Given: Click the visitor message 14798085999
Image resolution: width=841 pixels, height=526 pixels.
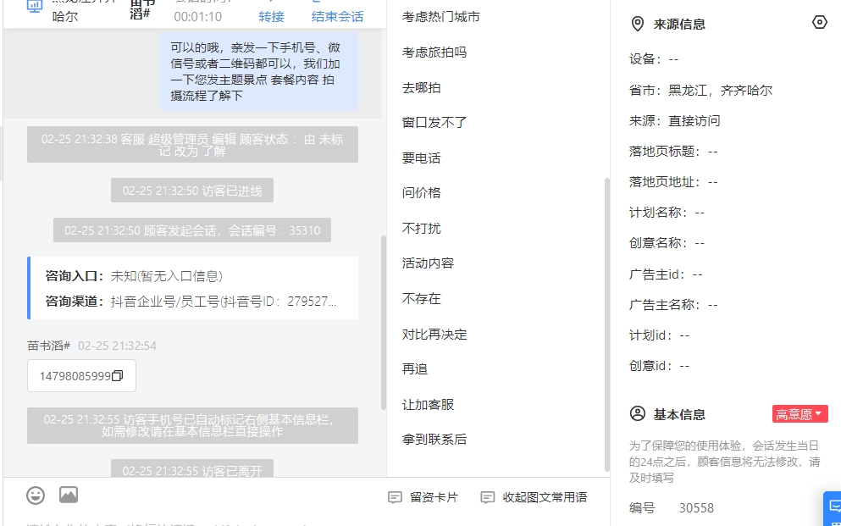Looking at the screenshot, I should [x=81, y=376].
